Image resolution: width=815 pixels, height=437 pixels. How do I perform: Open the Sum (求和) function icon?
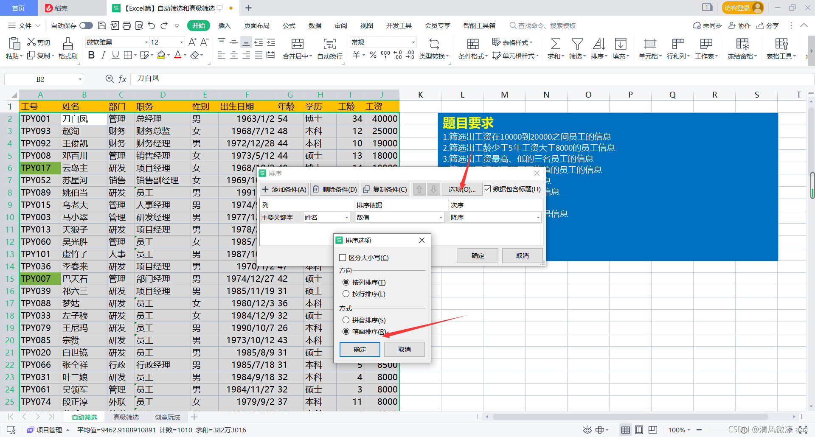tap(555, 44)
